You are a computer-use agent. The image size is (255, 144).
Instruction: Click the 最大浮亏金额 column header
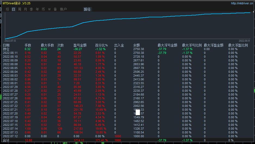click(167, 45)
